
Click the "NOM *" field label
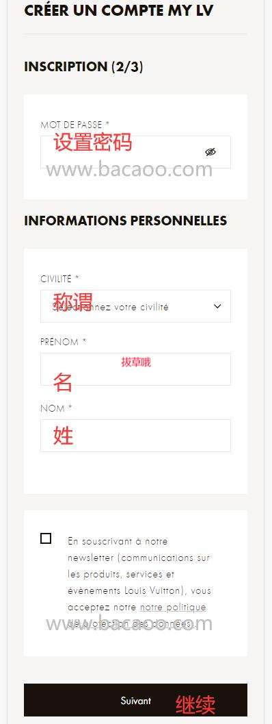pos(56,408)
